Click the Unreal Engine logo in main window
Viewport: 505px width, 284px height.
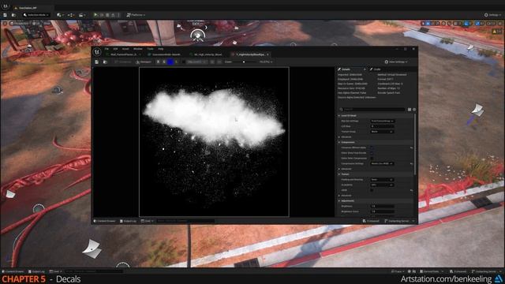point(6,6)
